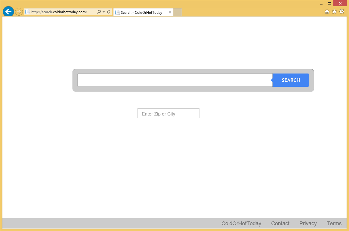Open the browser settings gear icon
This screenshot has width=349, height=231.
pyautogui.click(x=342, y=11)
